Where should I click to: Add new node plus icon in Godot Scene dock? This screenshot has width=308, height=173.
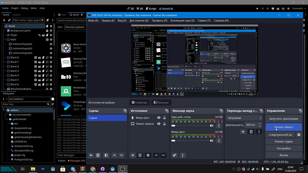(x=4, y=20)
